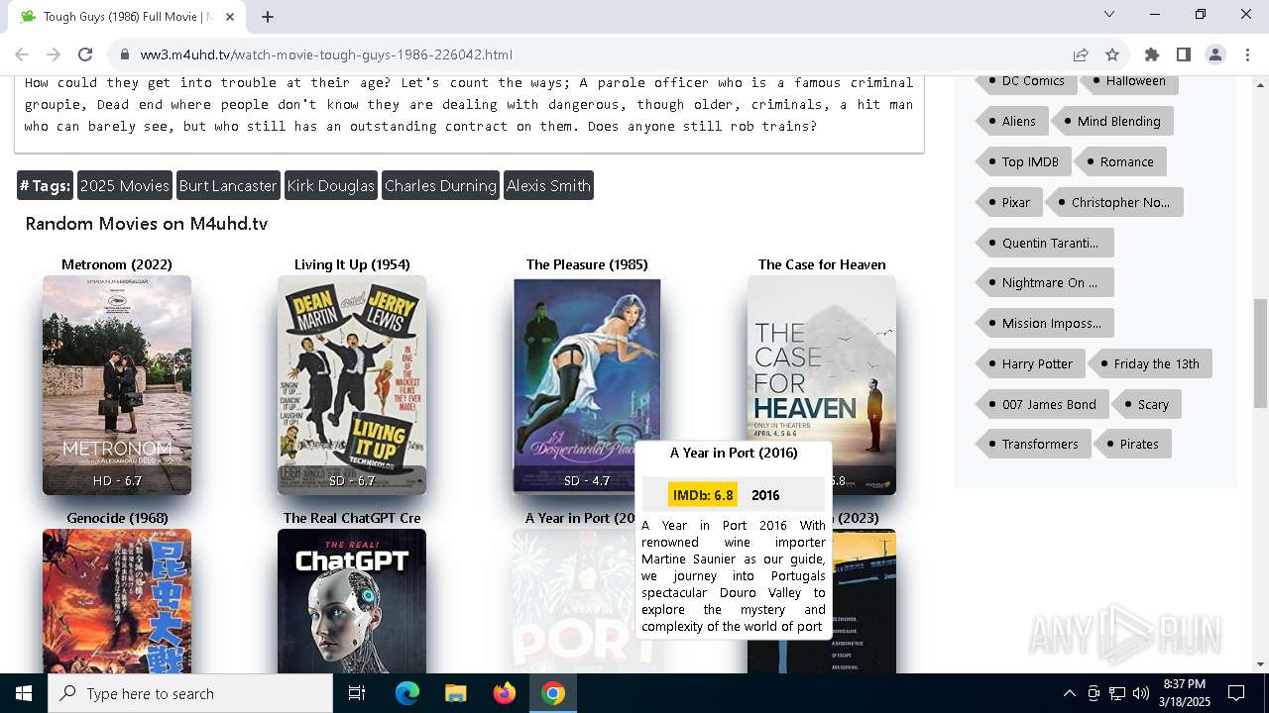
Task: Select the Mission Imposs... sidebar tag
Action: [1045, 324]
